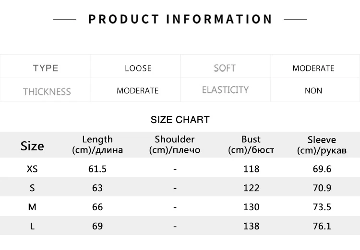Select the Size column header
Screen dimensions: 360x250
click(x=32, y=146)
